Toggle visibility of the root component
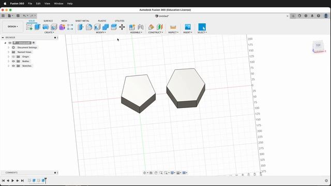Viewport: 331px width, 186px height. coord(10,43)
